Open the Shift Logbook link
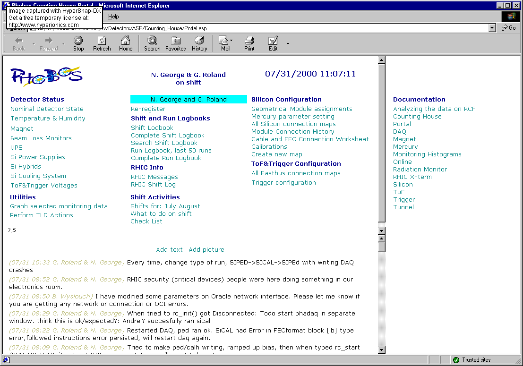The image size is (523, 366). pos(152,128)
